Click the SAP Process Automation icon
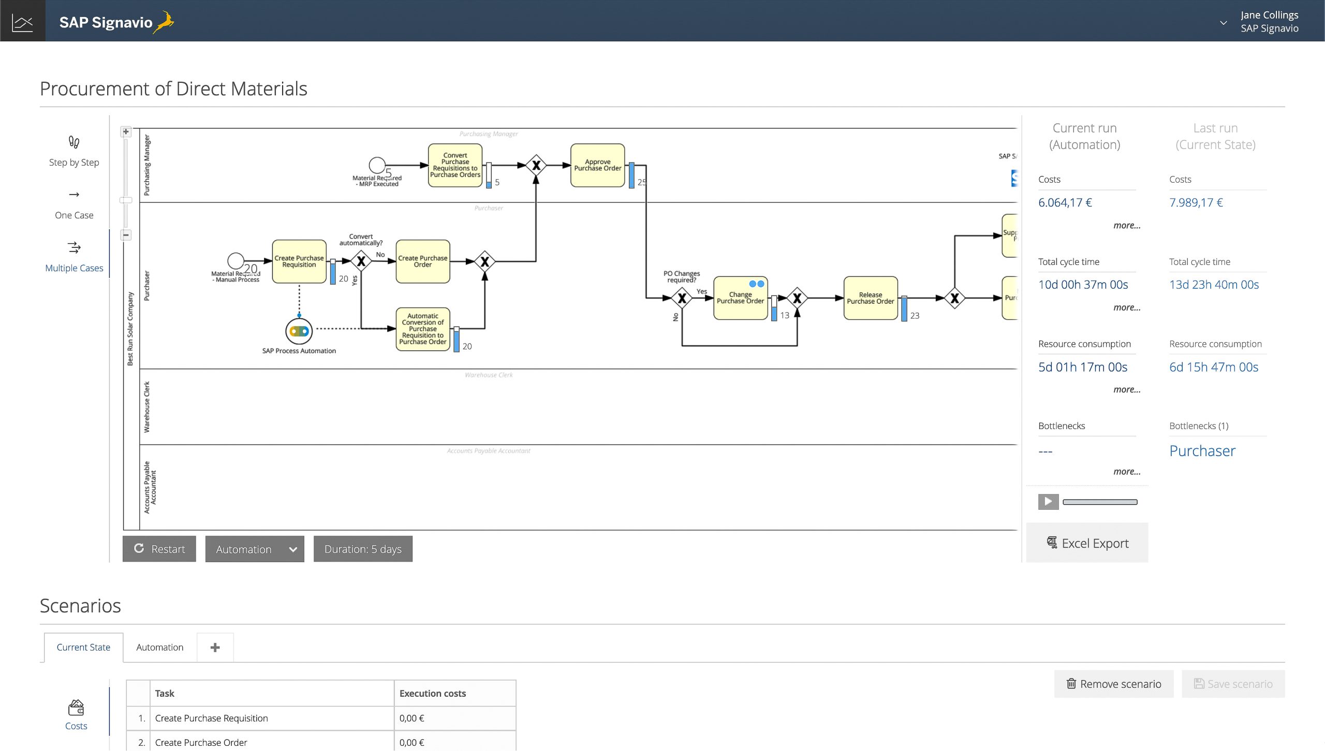Viewport: 1325px width, 751px height. tap(299, 331)
